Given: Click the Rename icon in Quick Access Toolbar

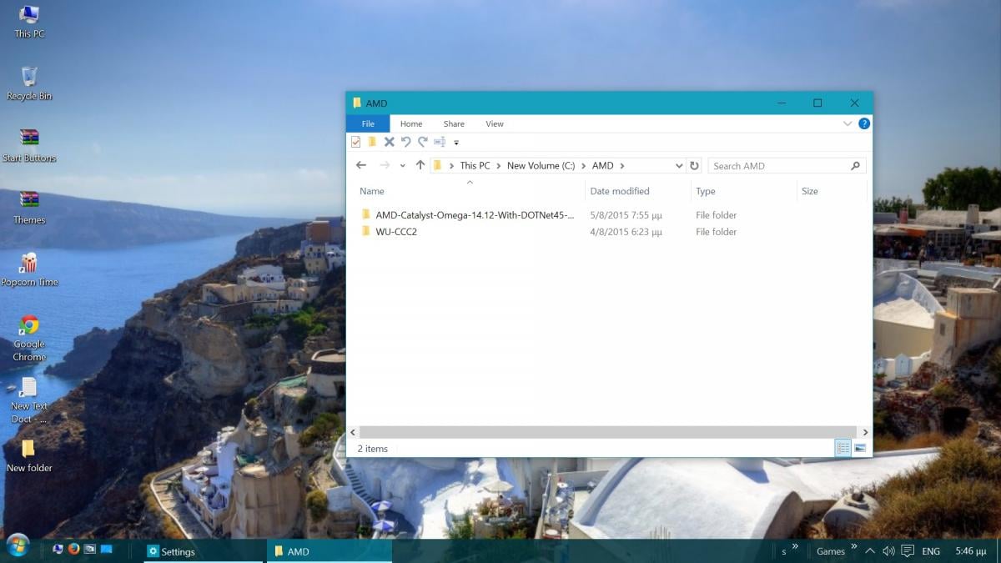Looking at the screenshot, I should pyautogui.click(x=440, y=142).
